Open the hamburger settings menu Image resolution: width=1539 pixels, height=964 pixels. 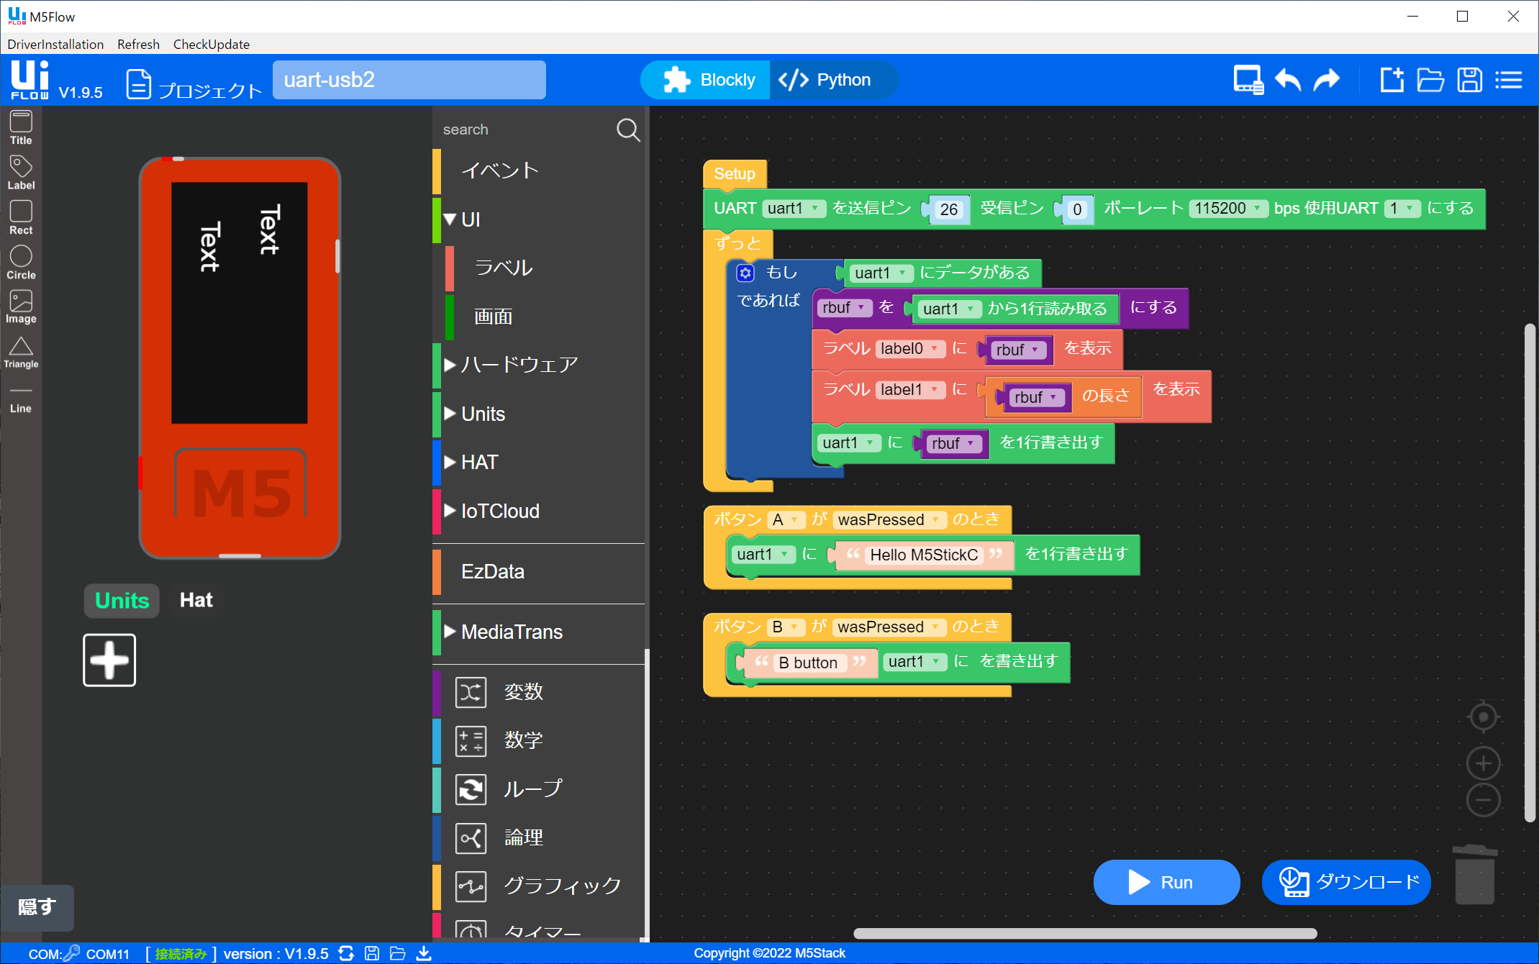[1509, 80]
